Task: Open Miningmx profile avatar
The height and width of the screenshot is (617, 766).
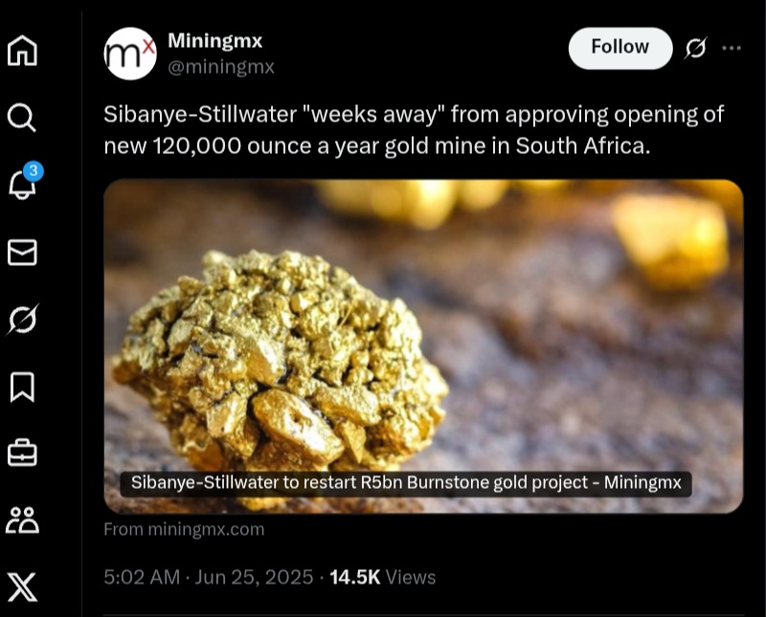Action: click(130, 54)
